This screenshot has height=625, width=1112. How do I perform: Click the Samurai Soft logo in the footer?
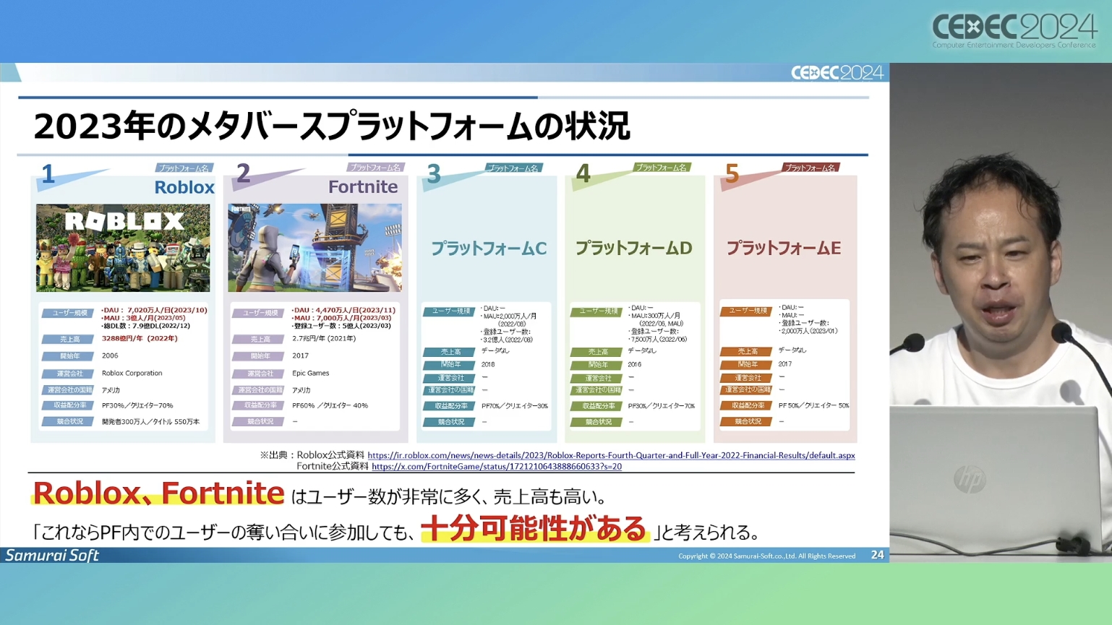pyautogui.click(x=52, y=555)
